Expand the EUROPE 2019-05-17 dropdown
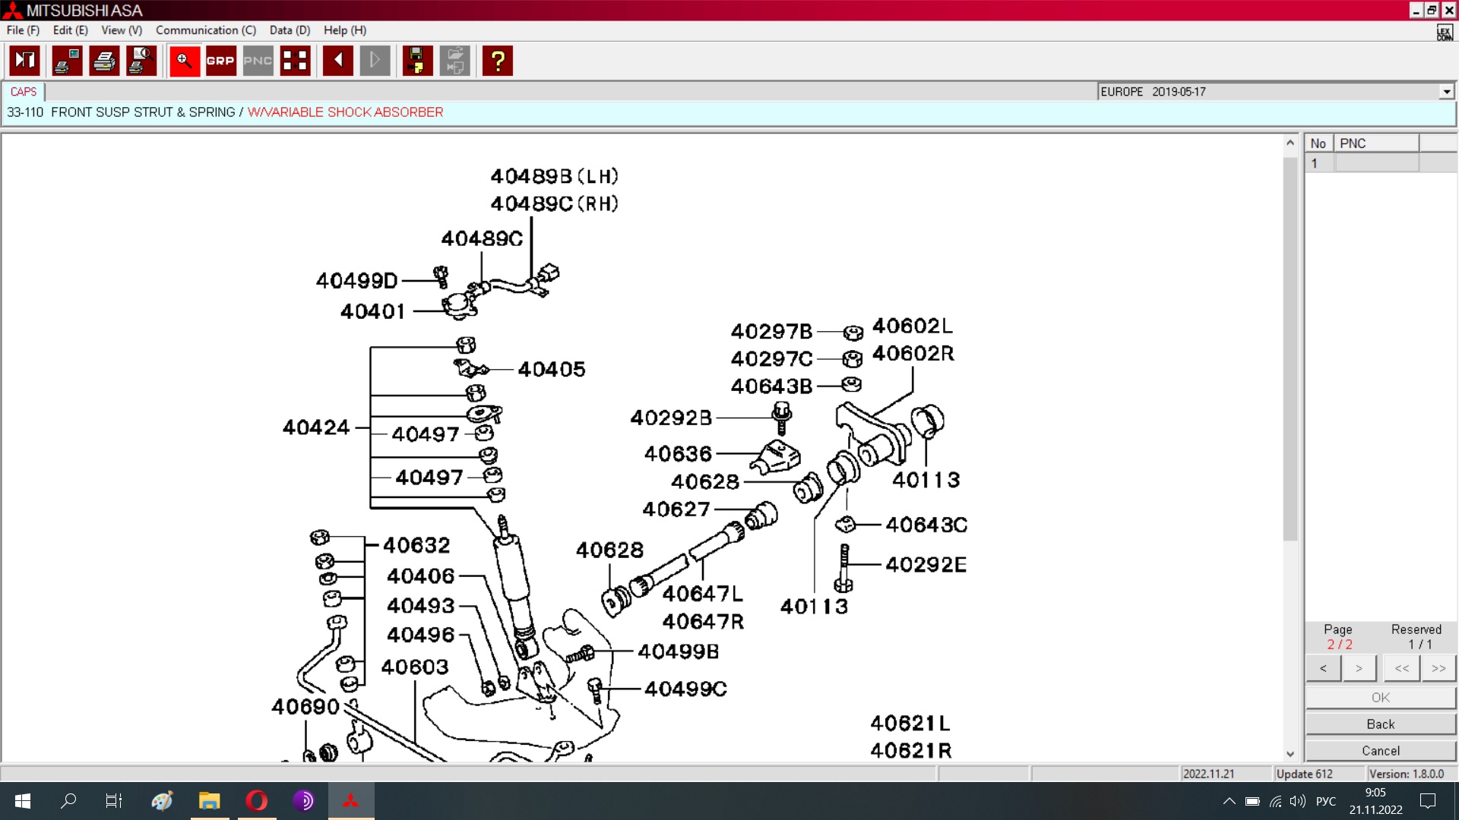Image resolution: width=1459 pixels, height=820 pixels. tap(1446, 92)
